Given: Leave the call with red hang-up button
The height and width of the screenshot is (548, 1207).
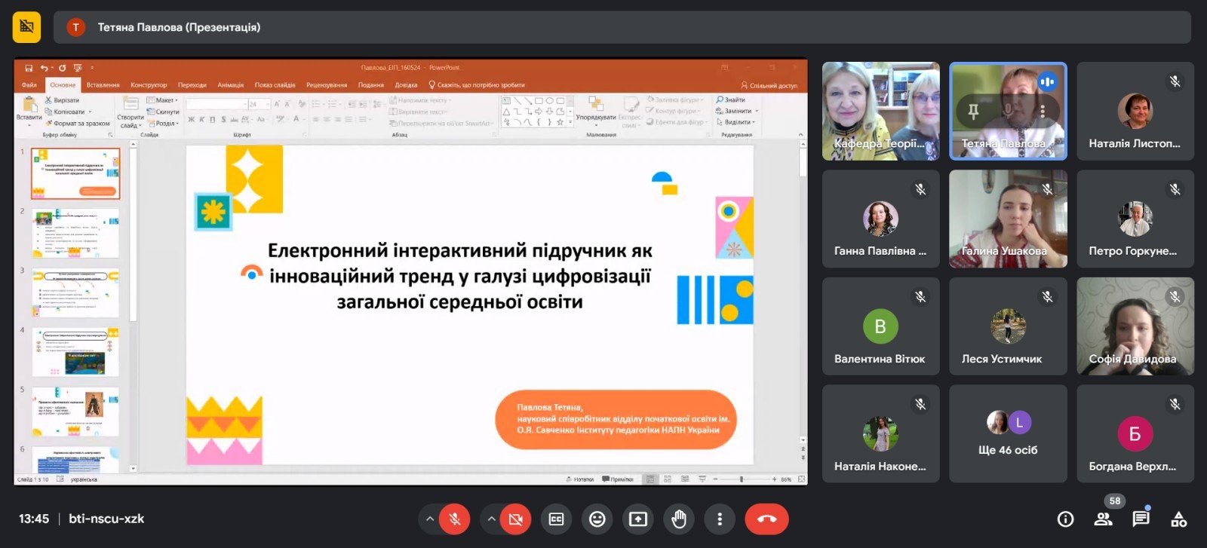Looking at the screenshot, I should [x=766, y=519].
